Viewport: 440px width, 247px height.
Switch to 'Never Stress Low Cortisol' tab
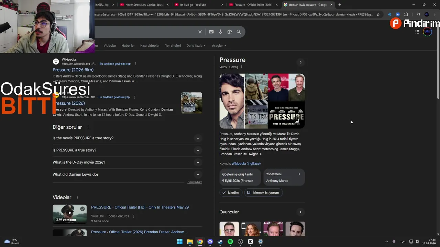(x=144, y=5)
